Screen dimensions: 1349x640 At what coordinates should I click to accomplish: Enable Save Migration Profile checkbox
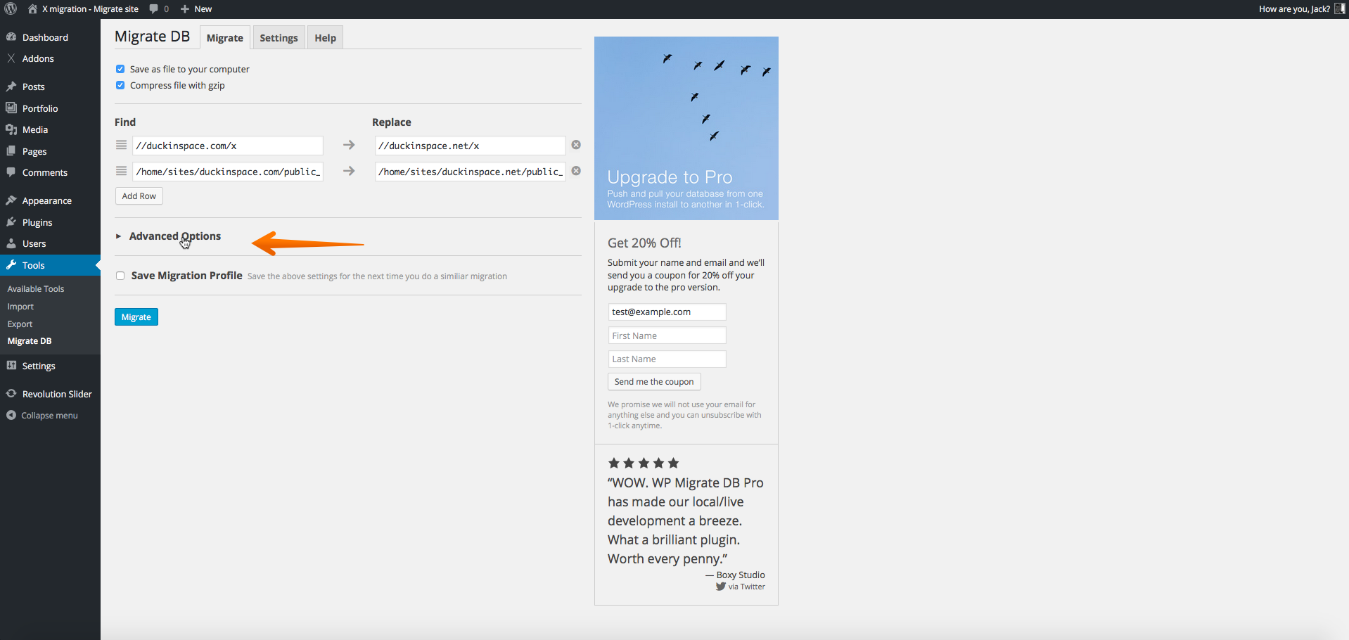120,276
